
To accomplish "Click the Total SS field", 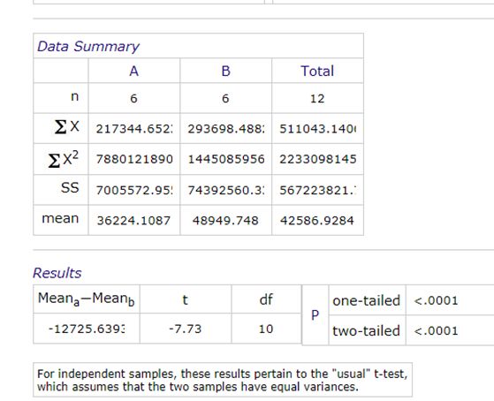I will point(317,190).
